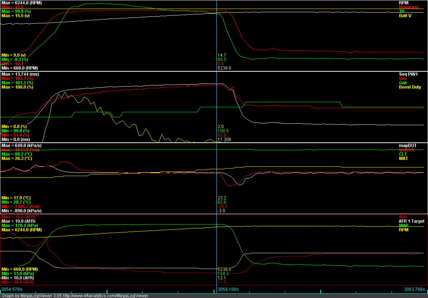
Task: Select the MAP legend label in bottom graph
Action: coord(404,226)
